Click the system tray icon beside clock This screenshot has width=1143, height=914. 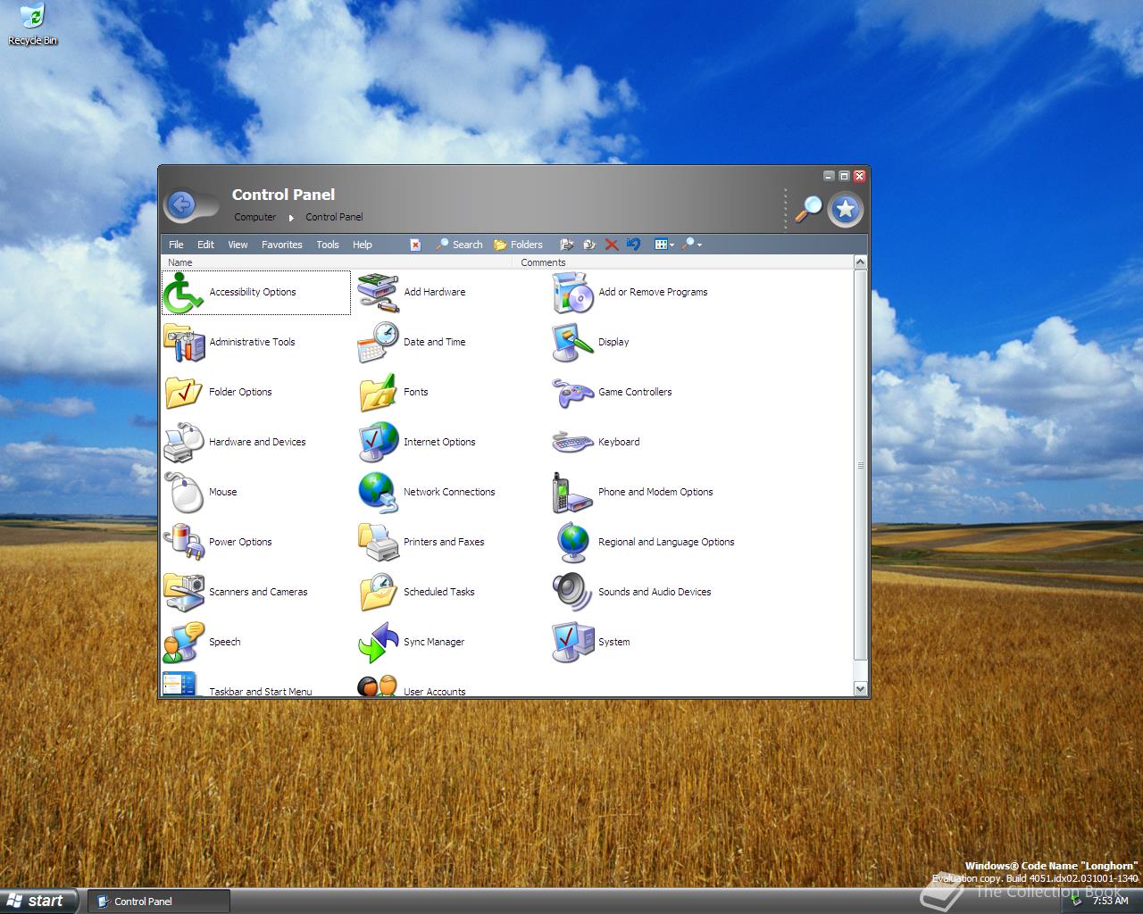click(1078, 901)
